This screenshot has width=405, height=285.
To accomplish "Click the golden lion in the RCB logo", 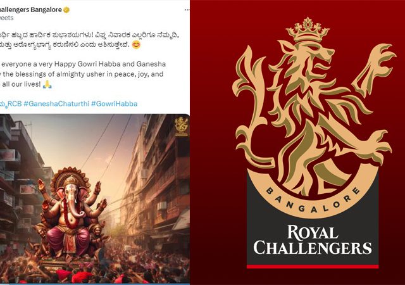I will pyautogui.click(x=313, y=109).
